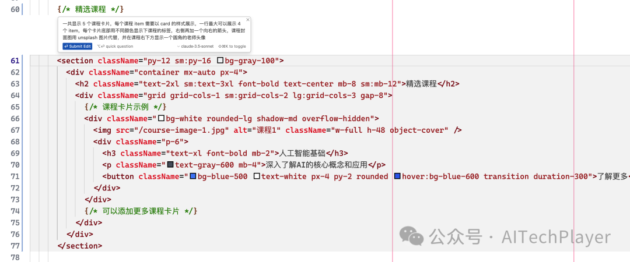Click line number 61 in the gutter
The width and height of the screenshot is (630, 262).
click(15, 61)
